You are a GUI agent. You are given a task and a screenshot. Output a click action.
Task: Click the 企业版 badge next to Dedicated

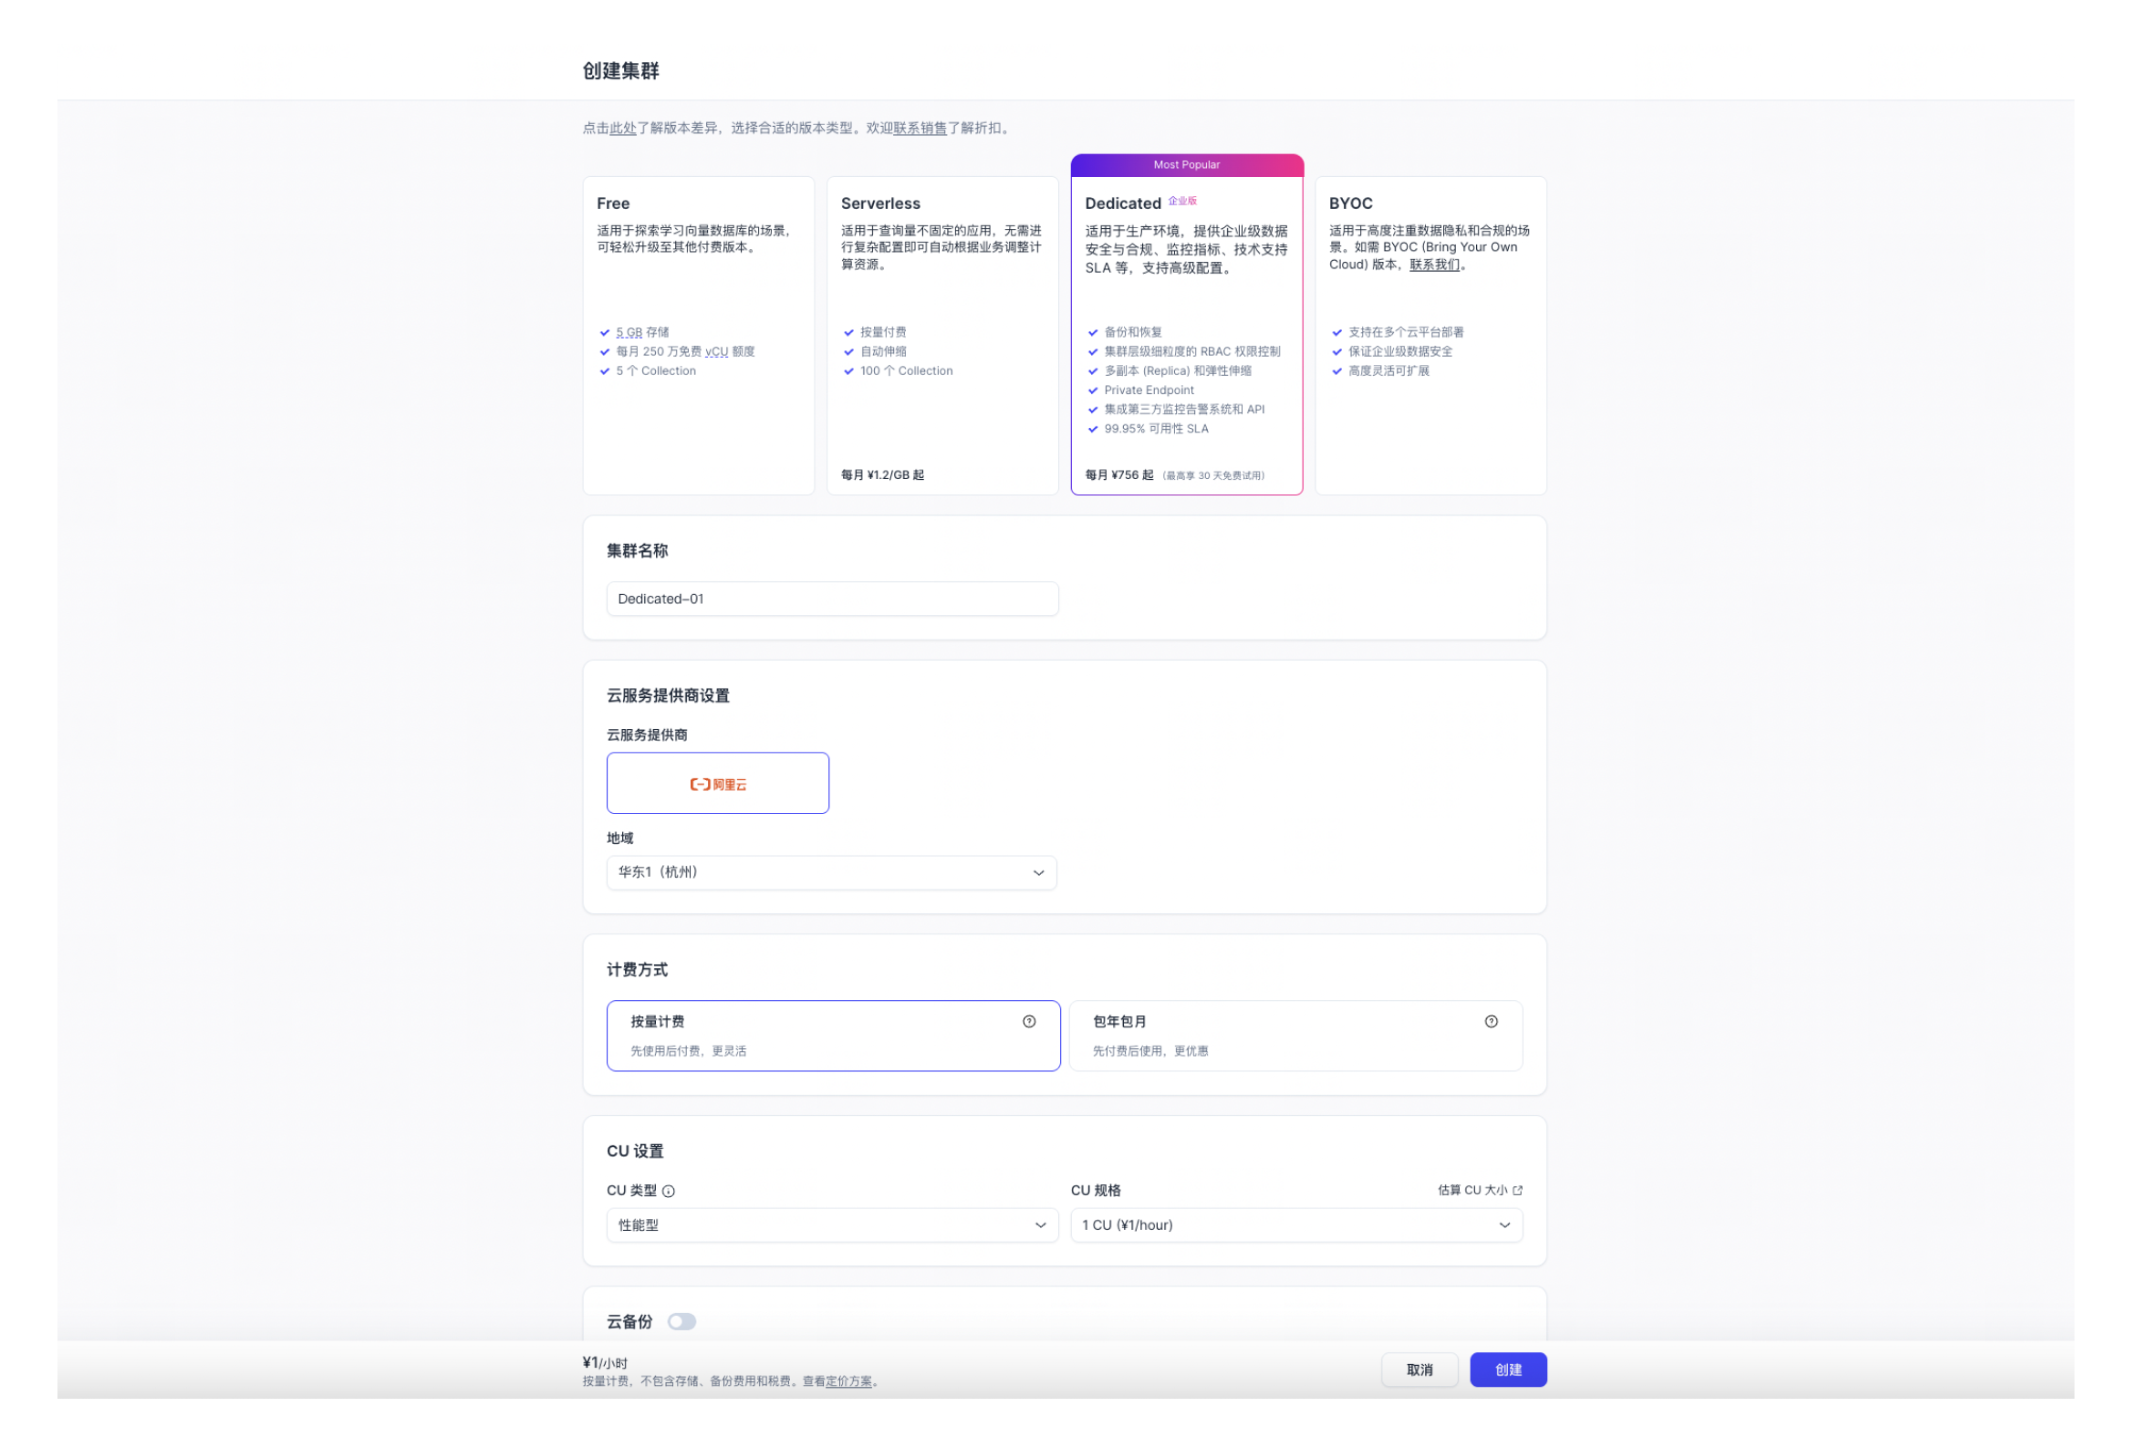(x=1182, y=201)
